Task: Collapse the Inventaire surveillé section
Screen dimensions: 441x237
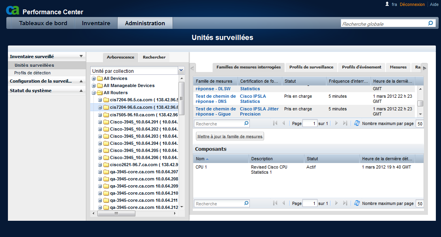Action: [81, 57]
